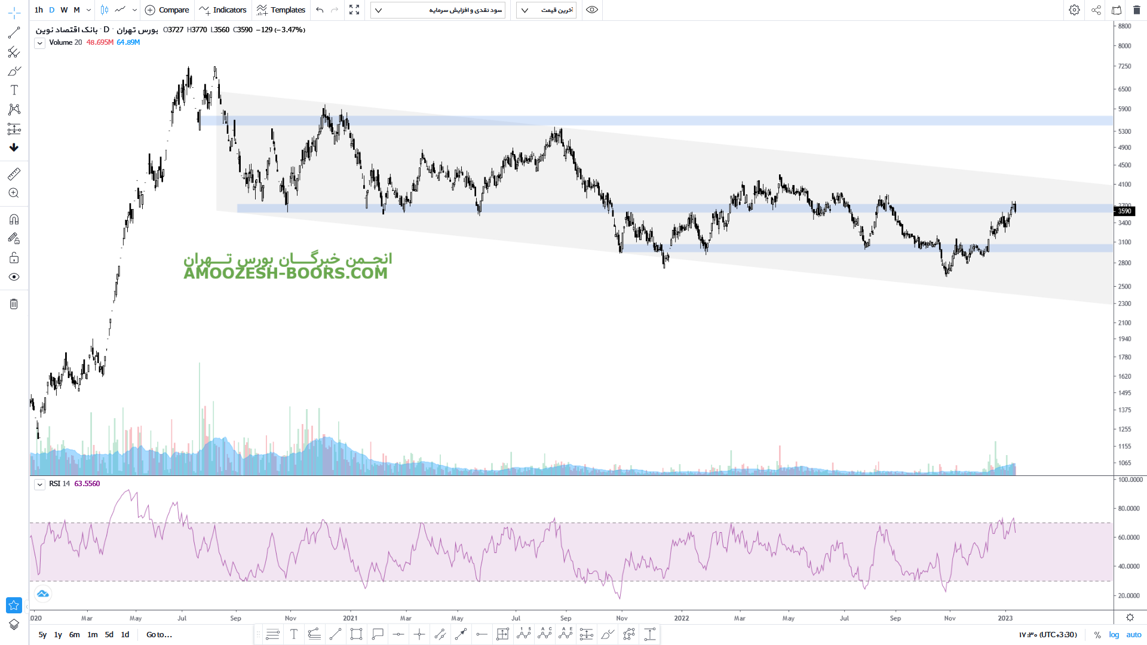Open the last price dropdown
The image size is (1147, 645).
click(x=546, y=10)
